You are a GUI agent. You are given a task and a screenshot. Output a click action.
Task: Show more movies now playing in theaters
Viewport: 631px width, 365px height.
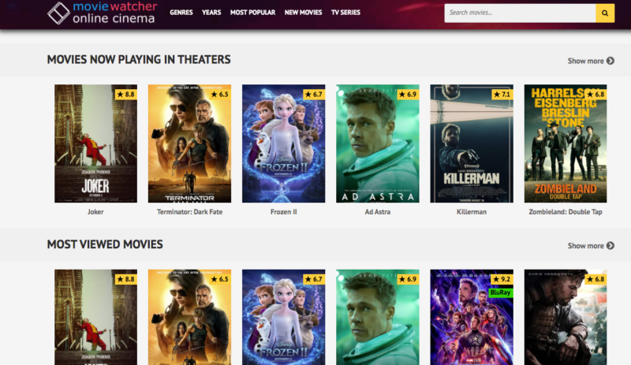point(591,61)
